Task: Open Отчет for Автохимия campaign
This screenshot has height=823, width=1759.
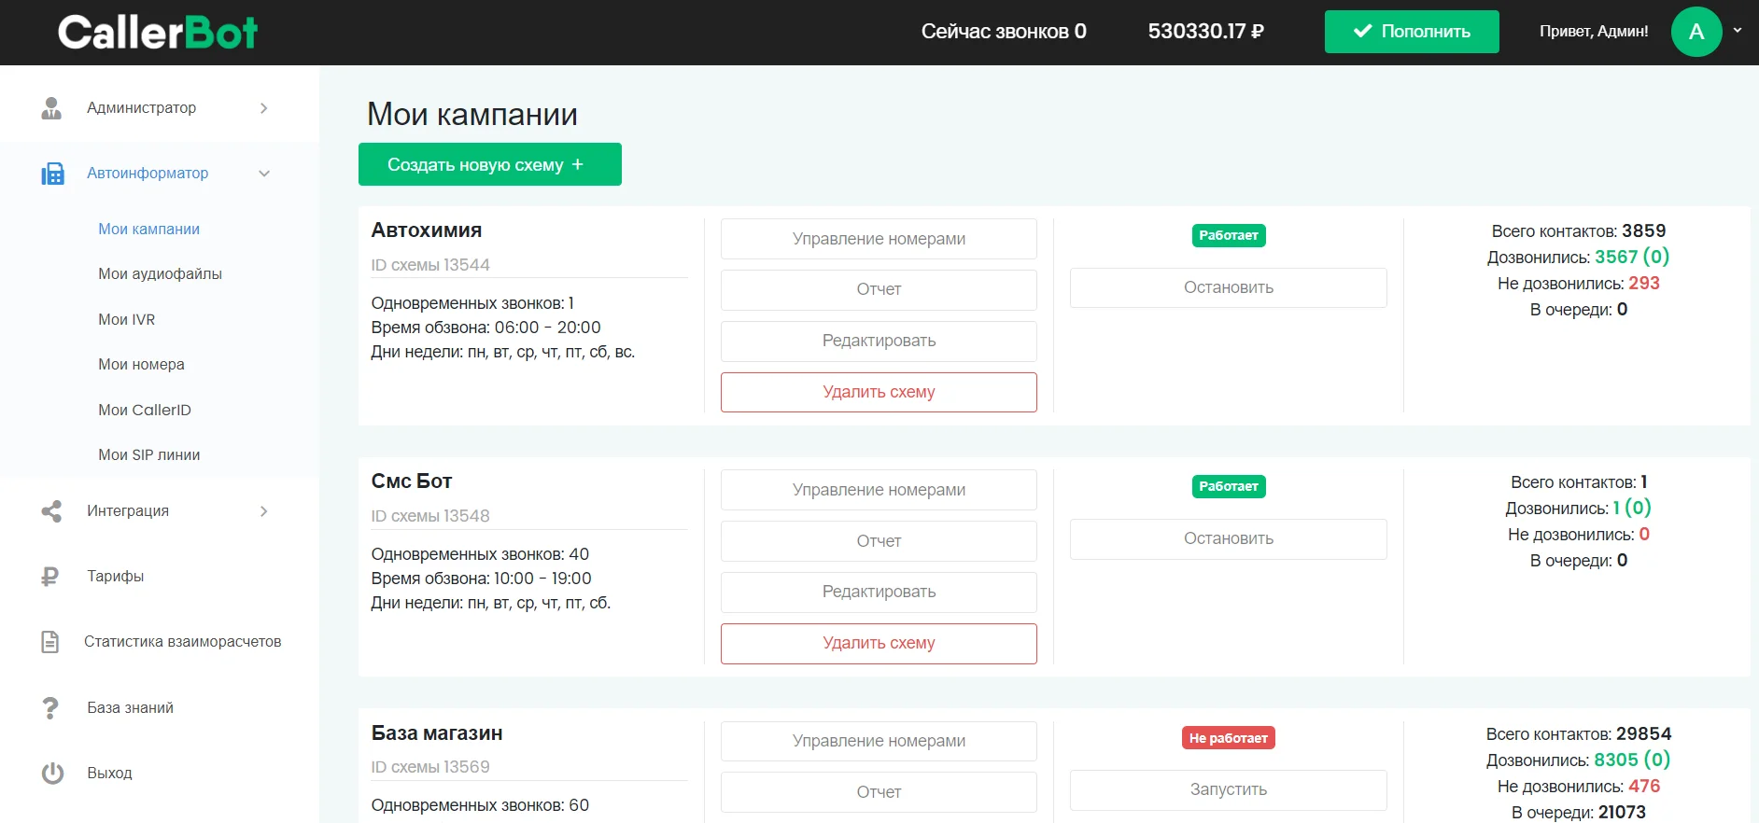Action: point(879,289)
